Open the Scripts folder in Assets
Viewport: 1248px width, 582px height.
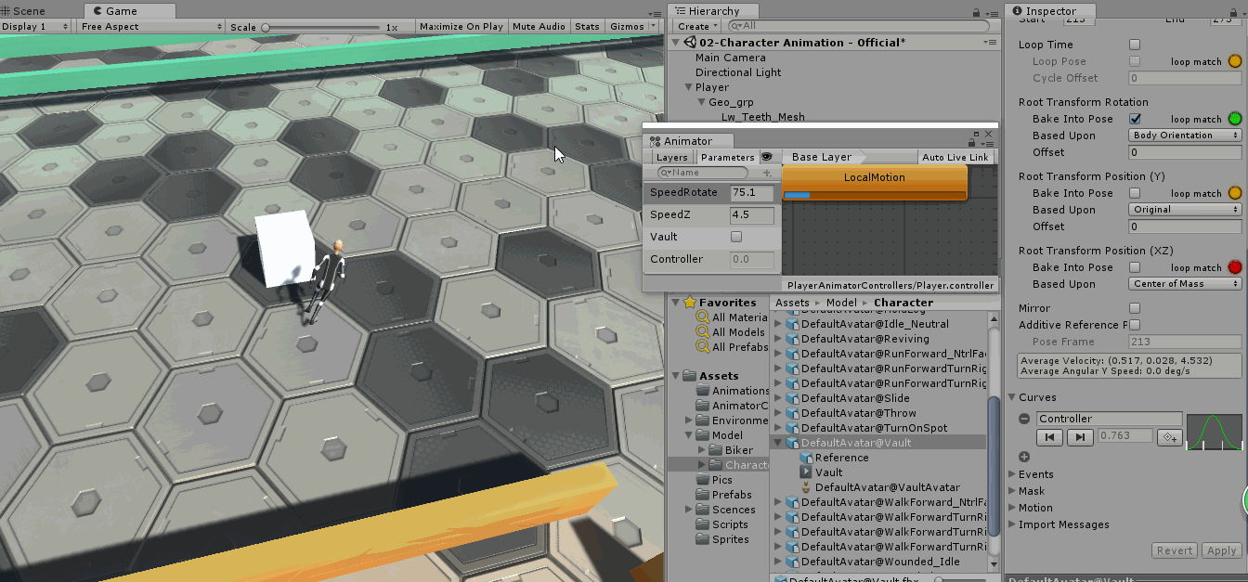tap(722, 524)
